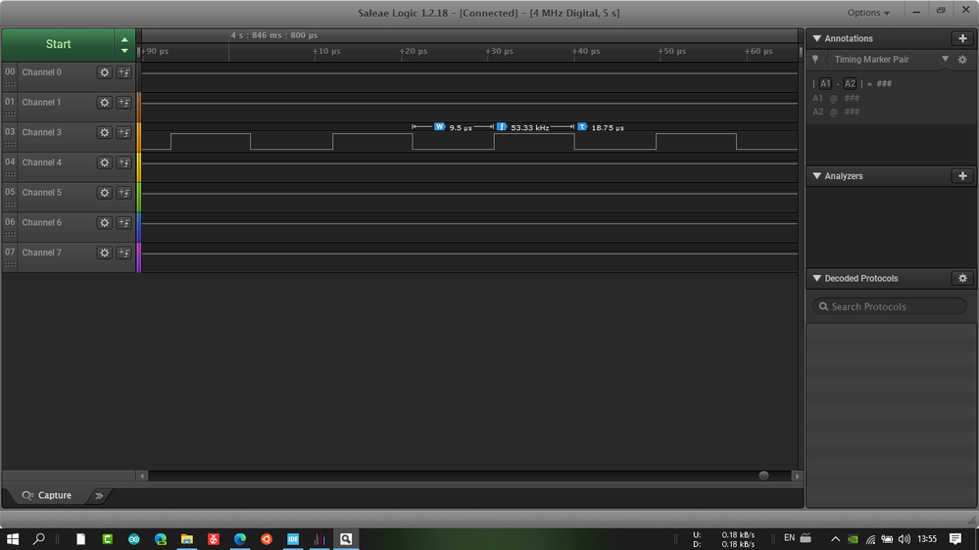Open Channel 4 settings gear
The width and height of the screenshot is (979, 550).
pyautogui.click(x=104, y=162)
